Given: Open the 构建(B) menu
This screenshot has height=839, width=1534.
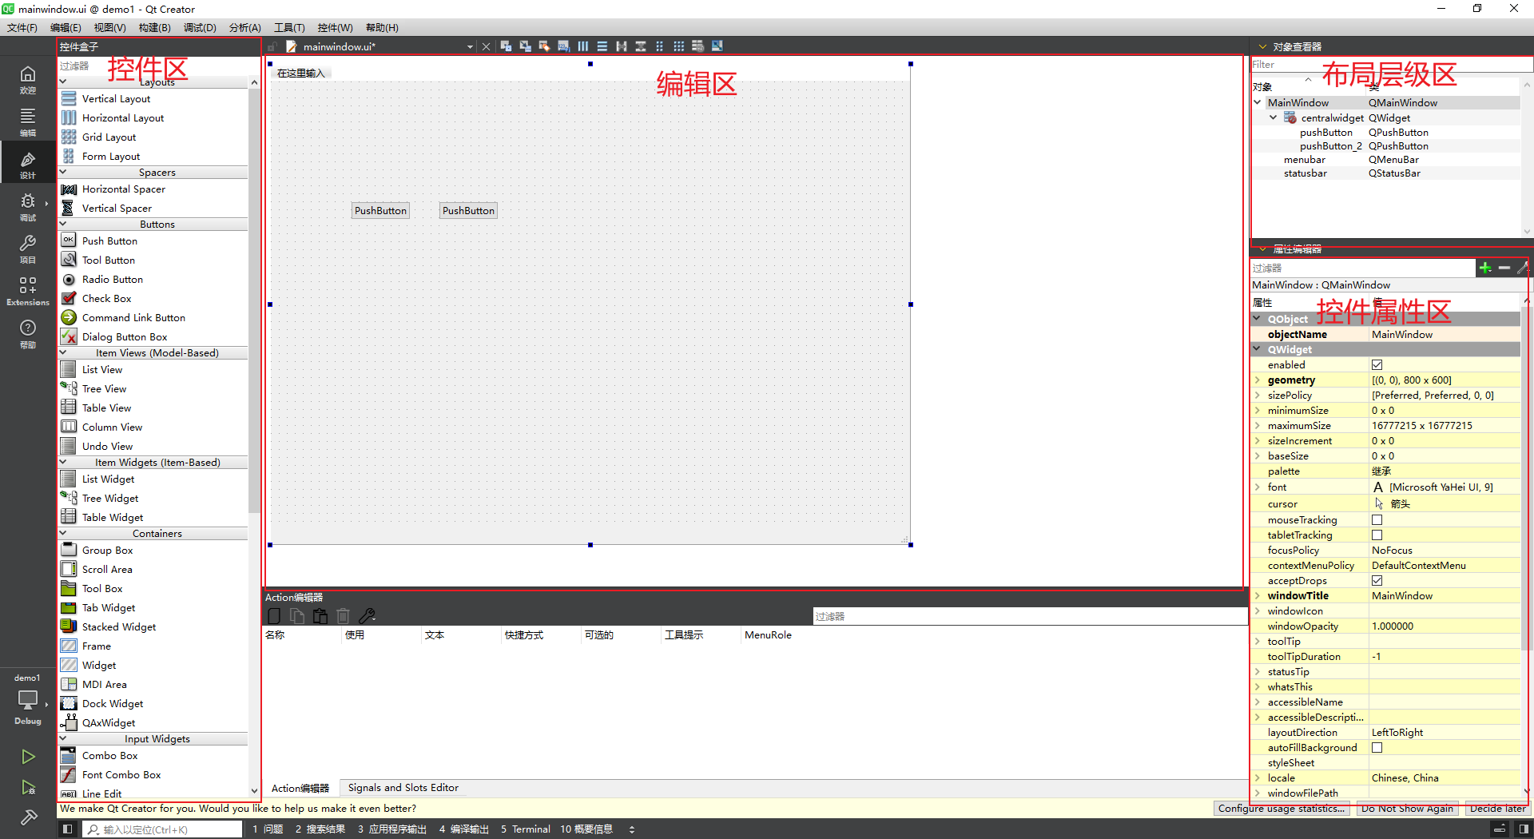Looking at the screenshot, I should (154, 27).
